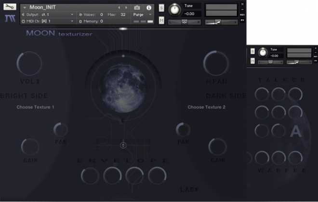Click the BRIGHT SIDE label
Screen dimensions: 318x202
click(24, 96)
